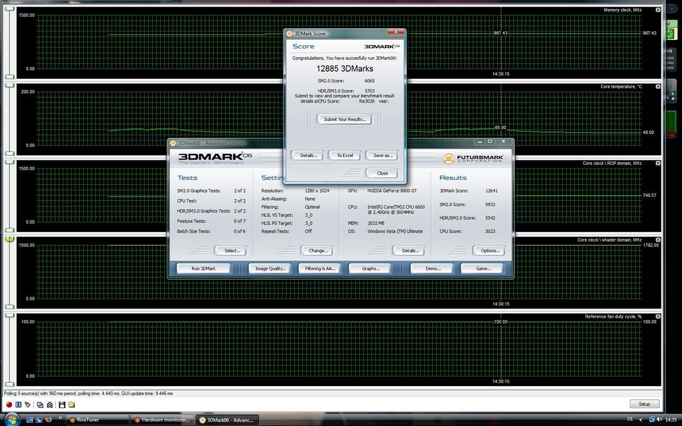Screen dimensions: 682x426
Task: Click the green sidebar gadget icon
Action: pyautogui.click(x=670, y=34)
